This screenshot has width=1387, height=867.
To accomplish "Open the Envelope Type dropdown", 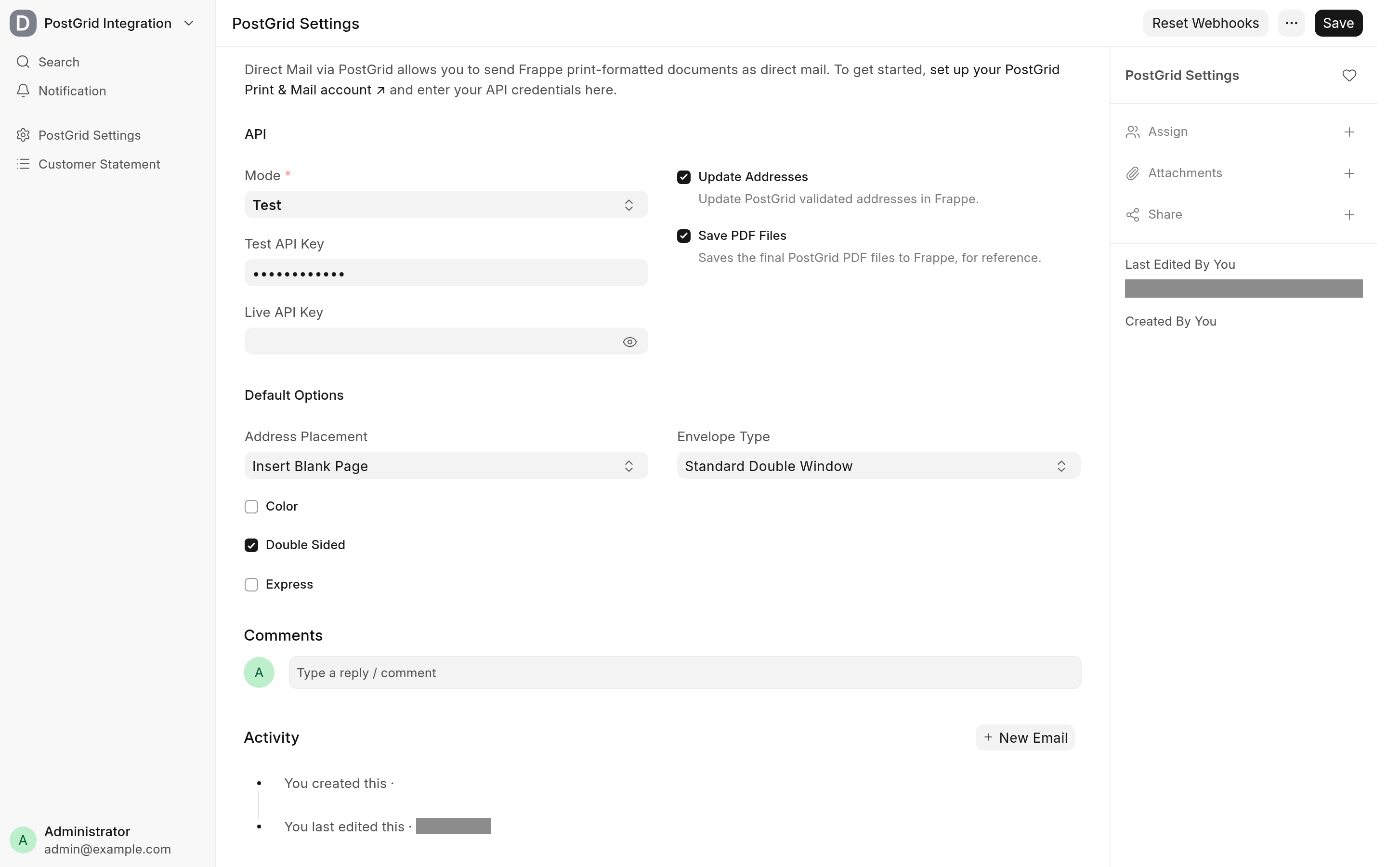I will point(878,466).
